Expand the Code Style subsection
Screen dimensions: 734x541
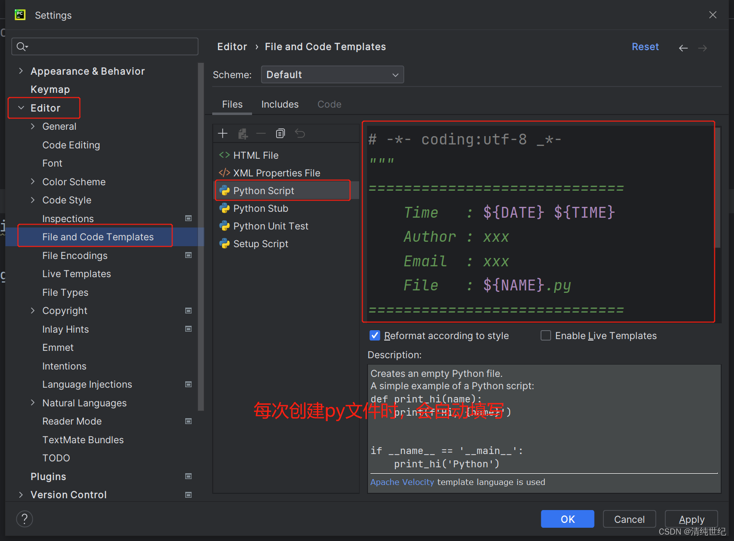[32, 200]
